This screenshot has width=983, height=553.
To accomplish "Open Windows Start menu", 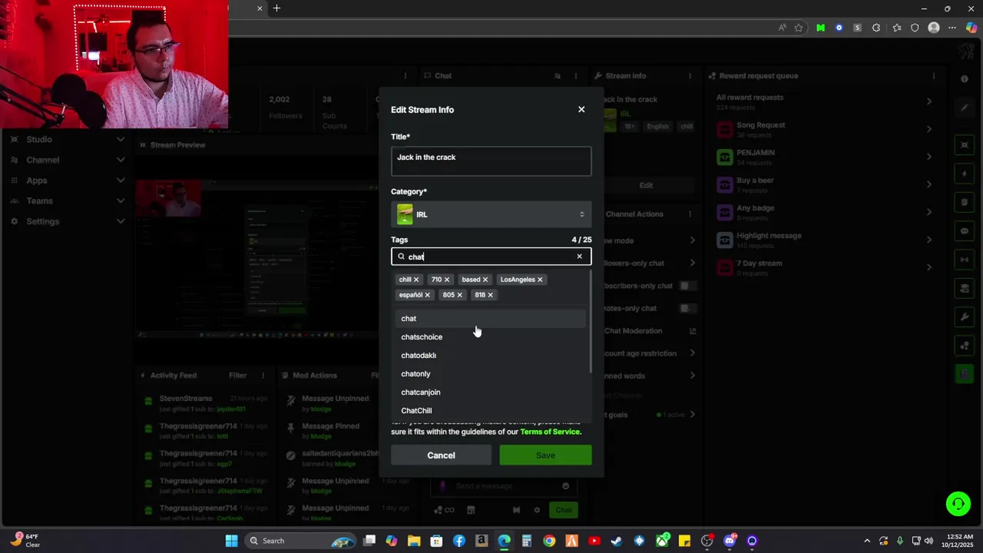I will coord(231,541).
